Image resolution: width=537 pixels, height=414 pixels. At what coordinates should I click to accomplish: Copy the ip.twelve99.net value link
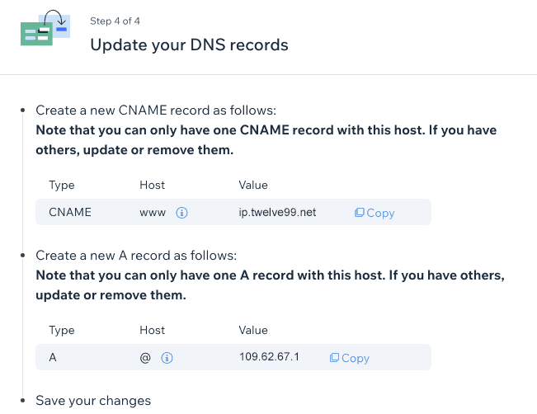(x=374, y=213)
